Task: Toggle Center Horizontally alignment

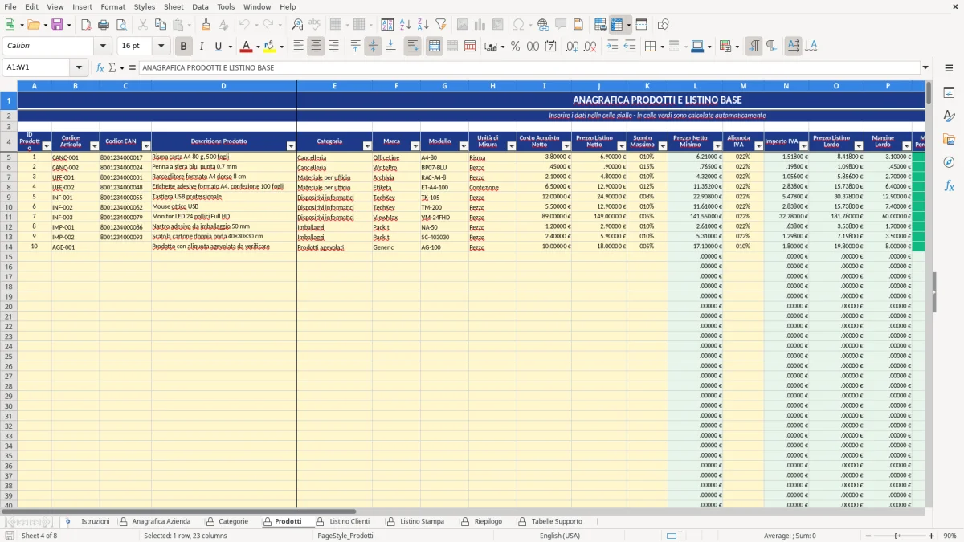Action: (316, 47)
